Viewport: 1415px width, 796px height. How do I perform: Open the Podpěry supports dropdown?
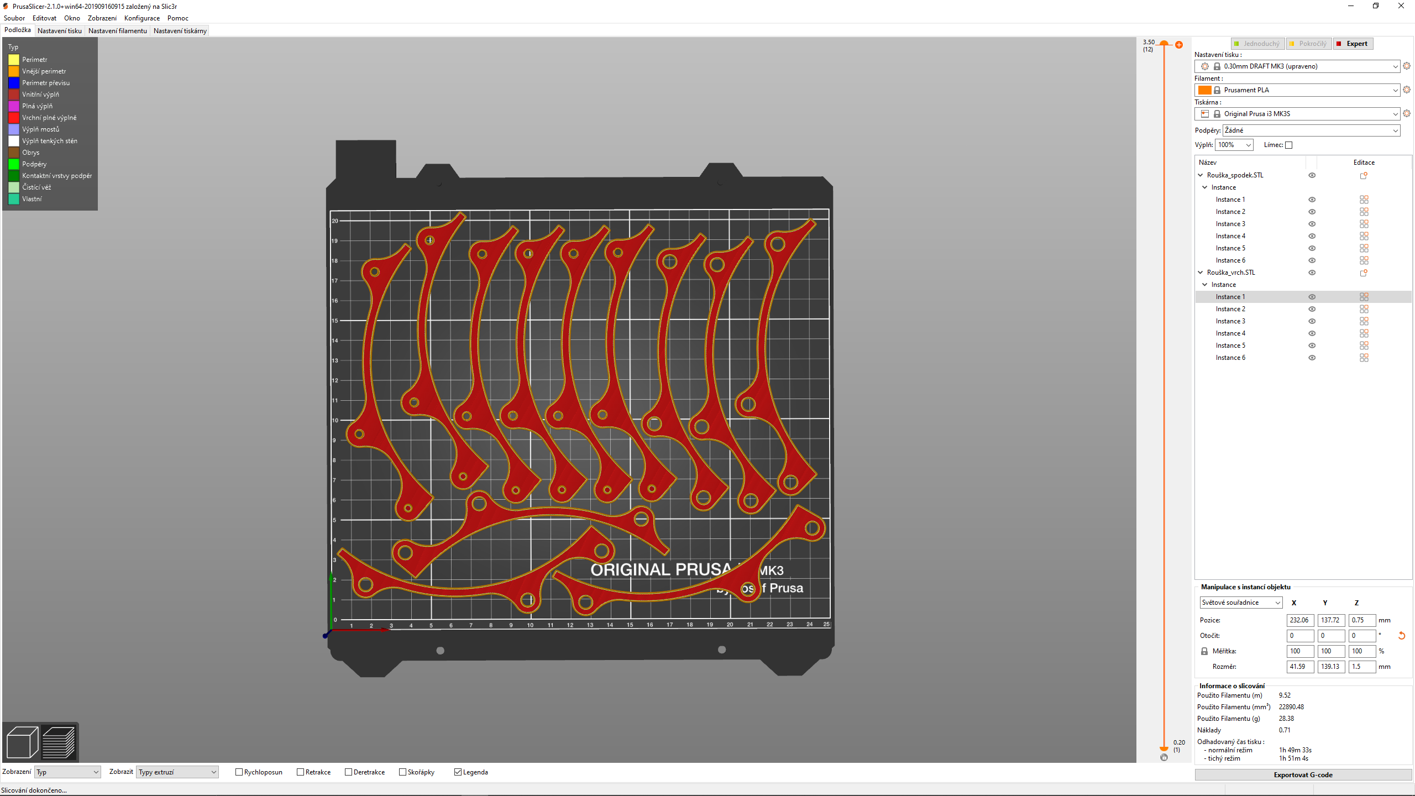pyautogui.click(x=1312, y=130)
